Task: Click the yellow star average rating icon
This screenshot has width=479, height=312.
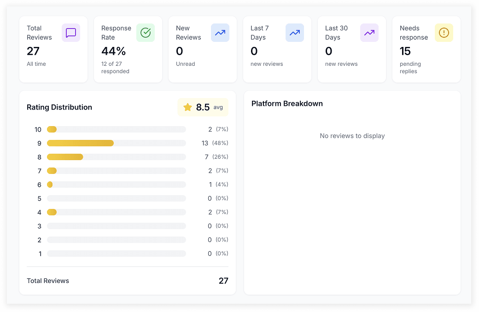Action: click(x=187, y=107)
